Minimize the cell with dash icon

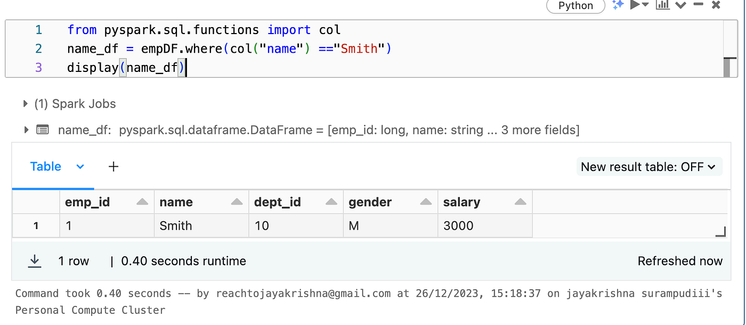point(698,5)
